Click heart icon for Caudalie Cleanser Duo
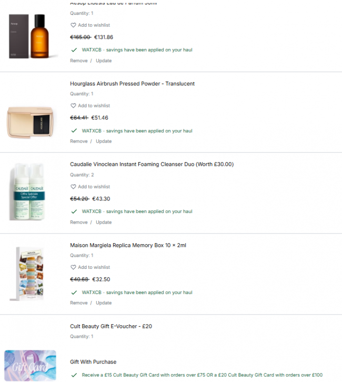 tap(73, 187)
